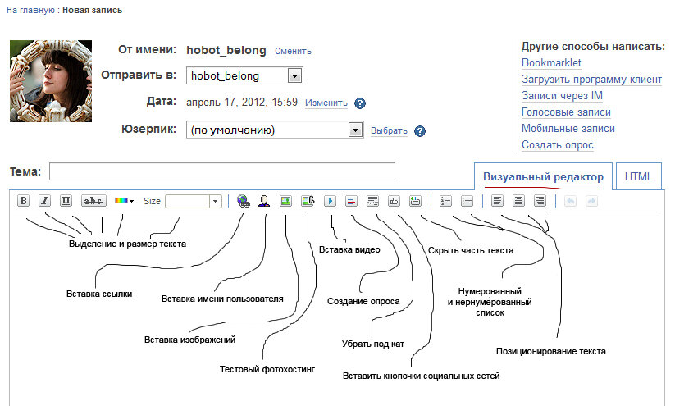Viewport: 675px width, 406px height.
Task: Toggle italic text formatting
Action: click(45, 200)
